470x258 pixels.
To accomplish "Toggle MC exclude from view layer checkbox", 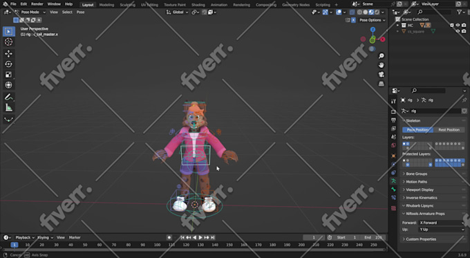I will tap(452, 25).
